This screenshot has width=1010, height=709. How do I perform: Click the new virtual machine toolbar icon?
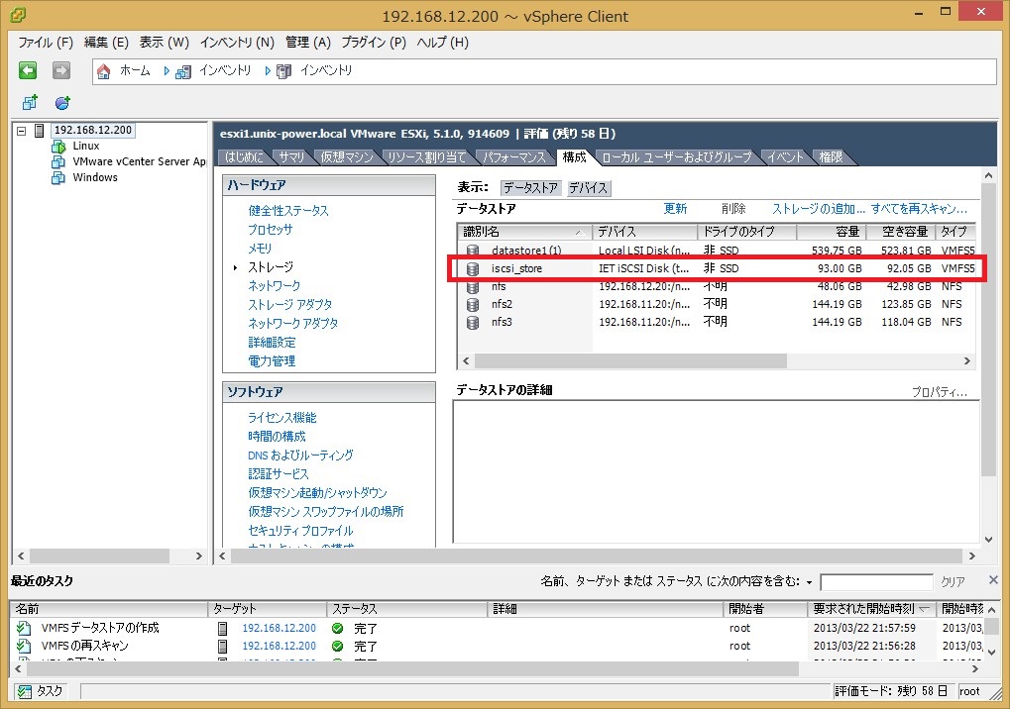pyautogui.click(x=30, y=102)
